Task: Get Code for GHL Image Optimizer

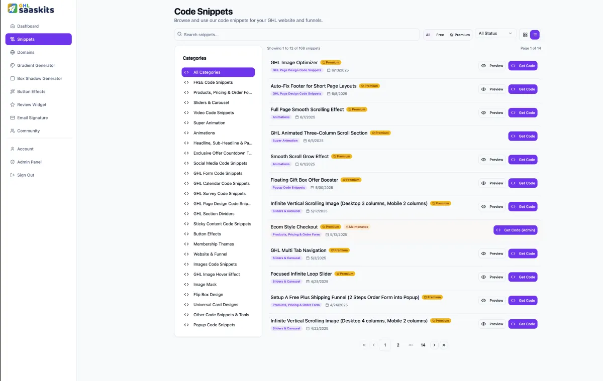Action: pos(523,66)
